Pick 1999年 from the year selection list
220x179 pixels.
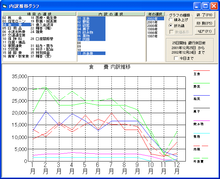coord(152,29)
